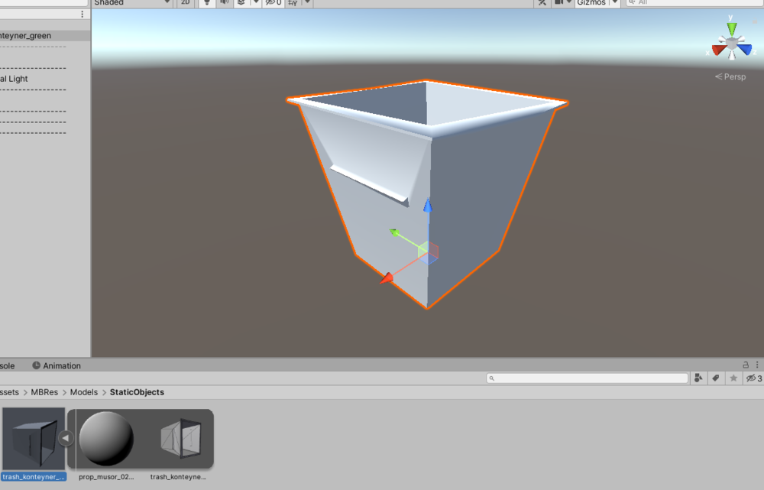The width and height of the screenshot is (764, 490).
Task: Click the scene search field labeled All
Action: click(694, 2)
